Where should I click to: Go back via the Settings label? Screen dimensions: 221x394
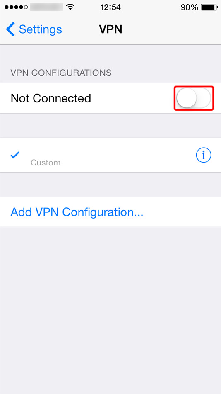pyautogui.click(x=41, y=29)
